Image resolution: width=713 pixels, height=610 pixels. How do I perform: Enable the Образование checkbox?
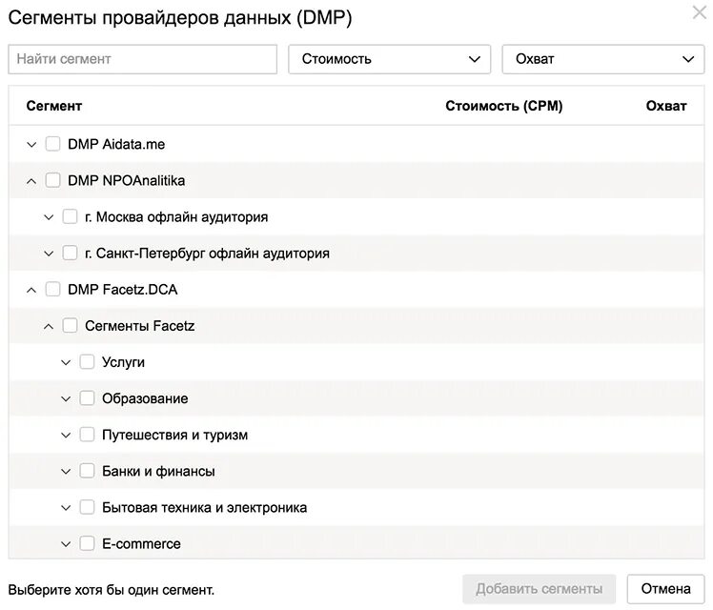pos(88,398)
